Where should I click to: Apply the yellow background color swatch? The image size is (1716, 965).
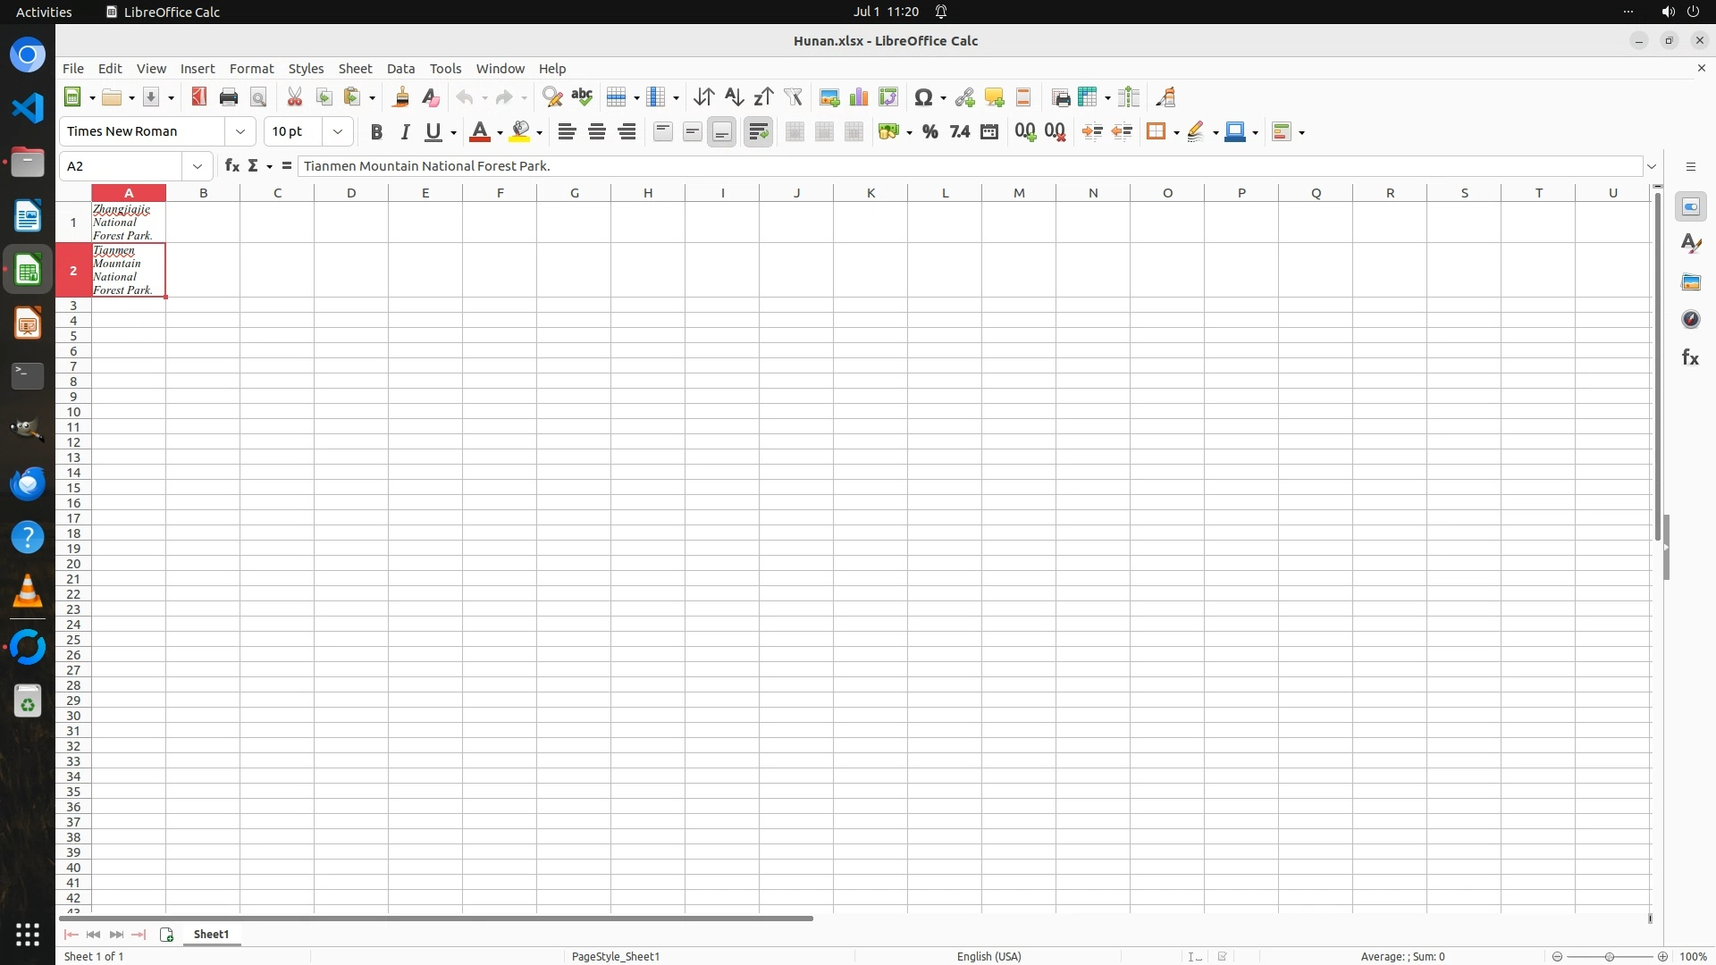[520, 132]
